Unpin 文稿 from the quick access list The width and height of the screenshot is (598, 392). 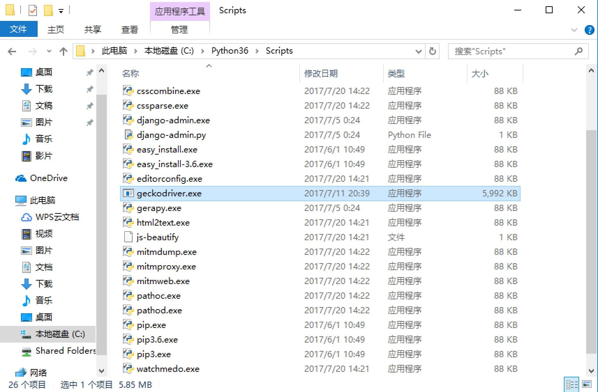point(90,106)
